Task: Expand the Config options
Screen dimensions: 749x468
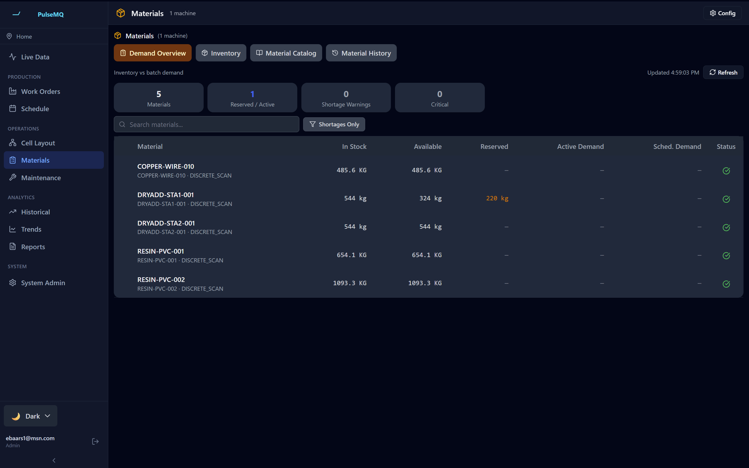Action: [722, 13]
